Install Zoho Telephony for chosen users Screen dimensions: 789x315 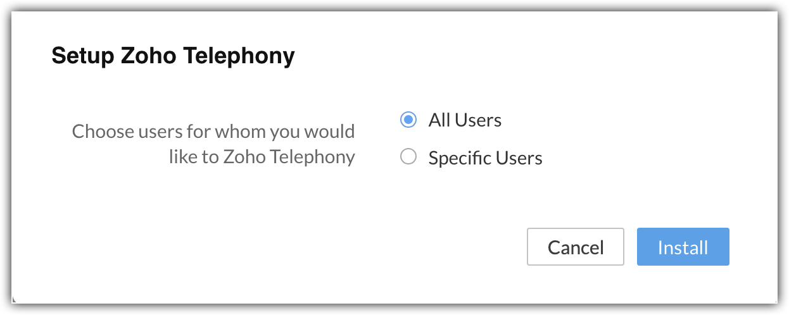click(683, 247)
